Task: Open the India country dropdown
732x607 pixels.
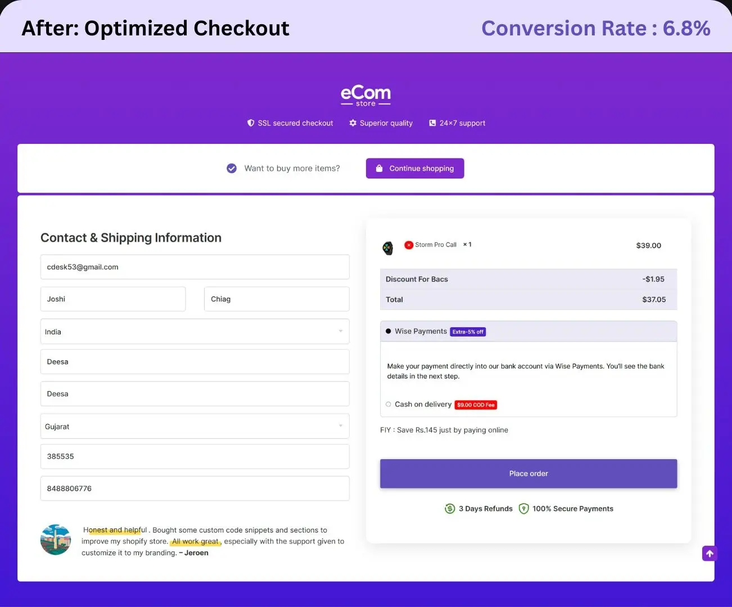Action: (195, 332)
